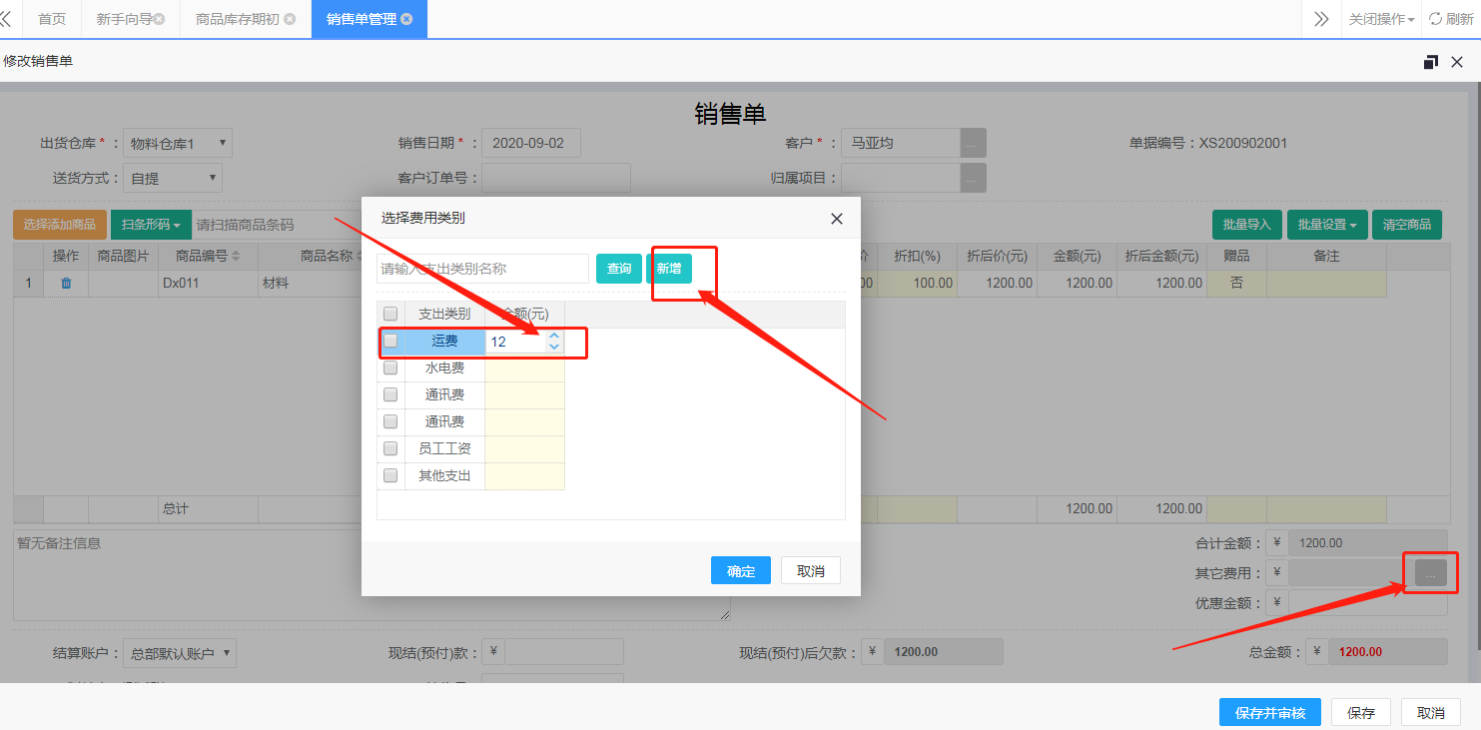The image size is (1481, 730).
Task: Open customer picker beside 马亚均
Action: click(973, 144)
